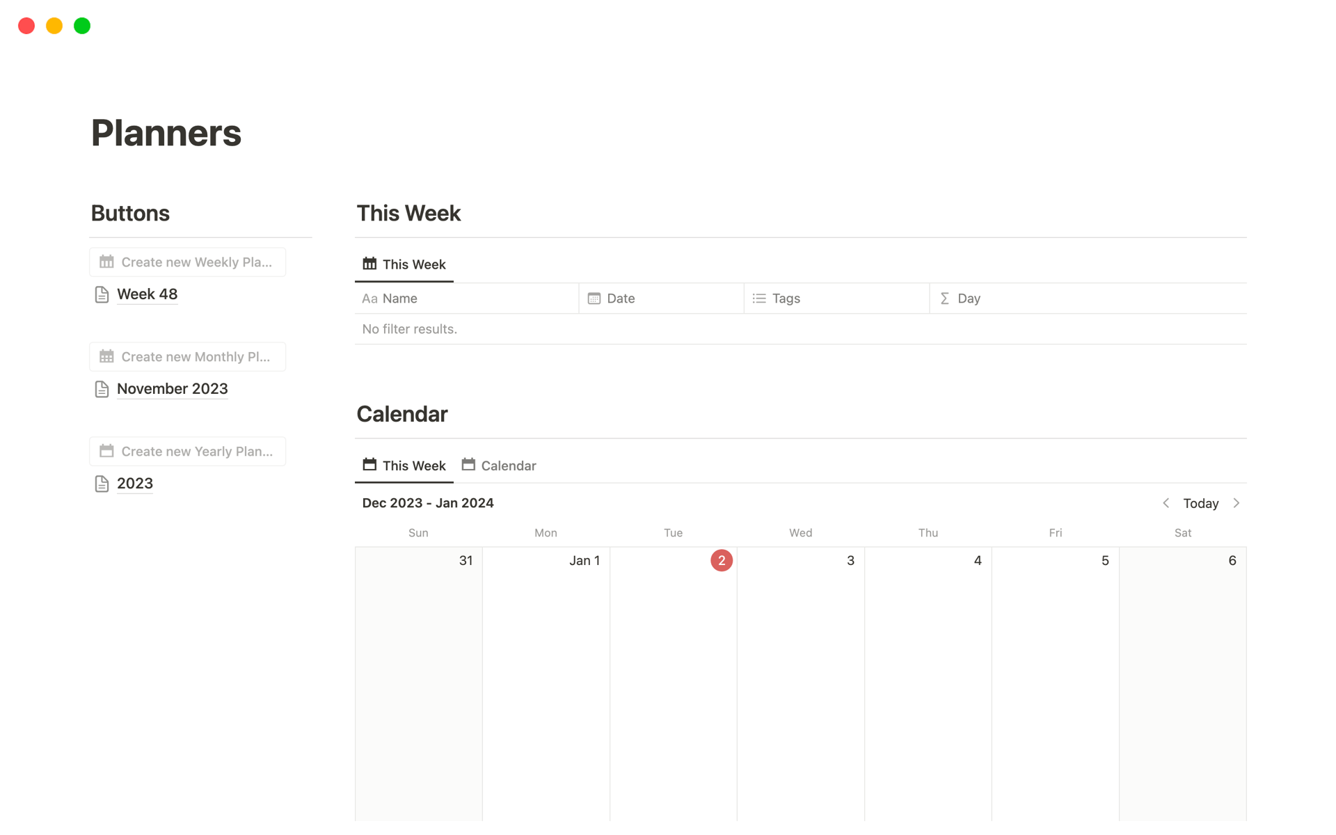Click the Tags column header filter
Image resolution: width=1336 pixels, height=835 pixels.
click(786, 299)
